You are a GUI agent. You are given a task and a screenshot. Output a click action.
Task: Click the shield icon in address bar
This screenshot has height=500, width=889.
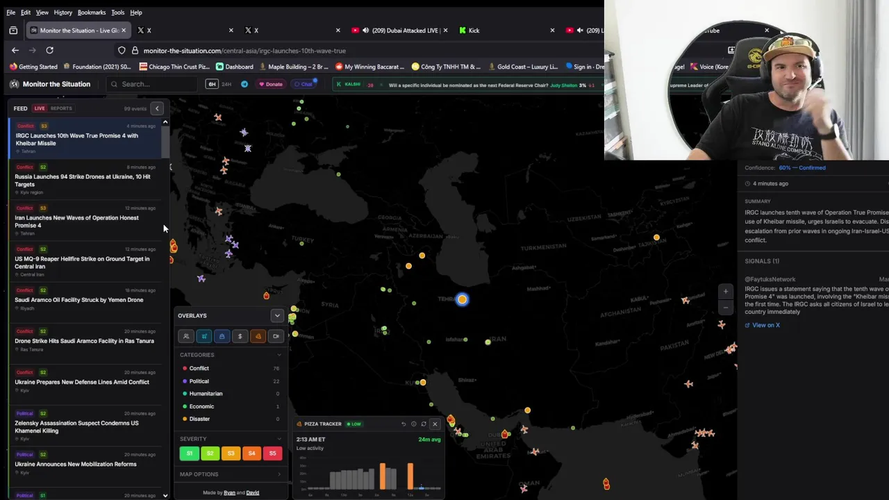tap(122, 50)
